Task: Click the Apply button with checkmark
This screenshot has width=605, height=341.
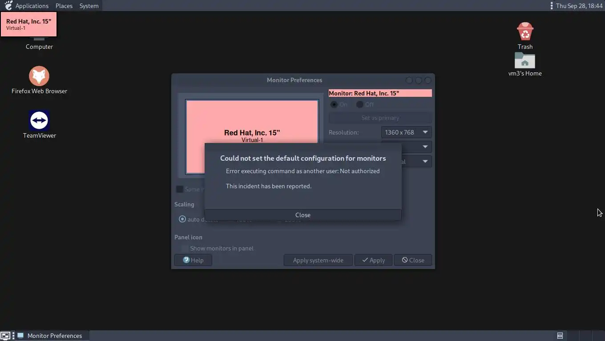Action: pyautogui.click(x=373, y=260)
